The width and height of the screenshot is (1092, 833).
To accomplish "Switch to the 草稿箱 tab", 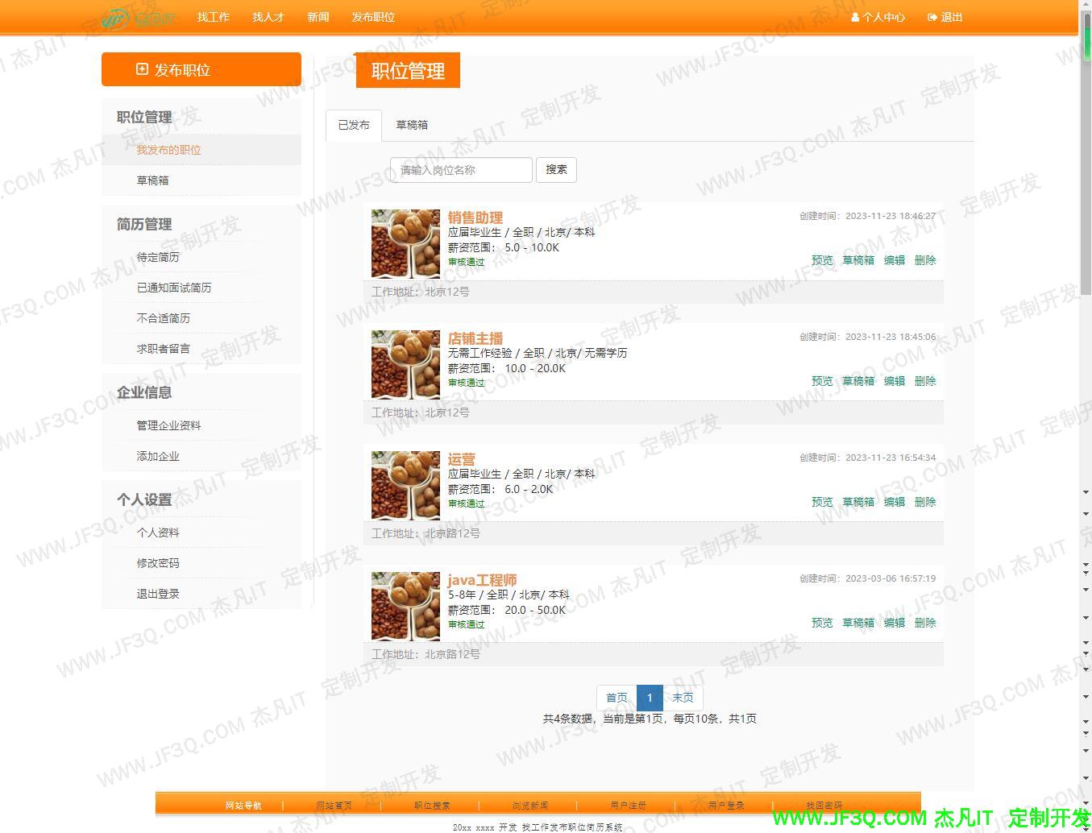I will pyautogui.click(x=412, y=125).
